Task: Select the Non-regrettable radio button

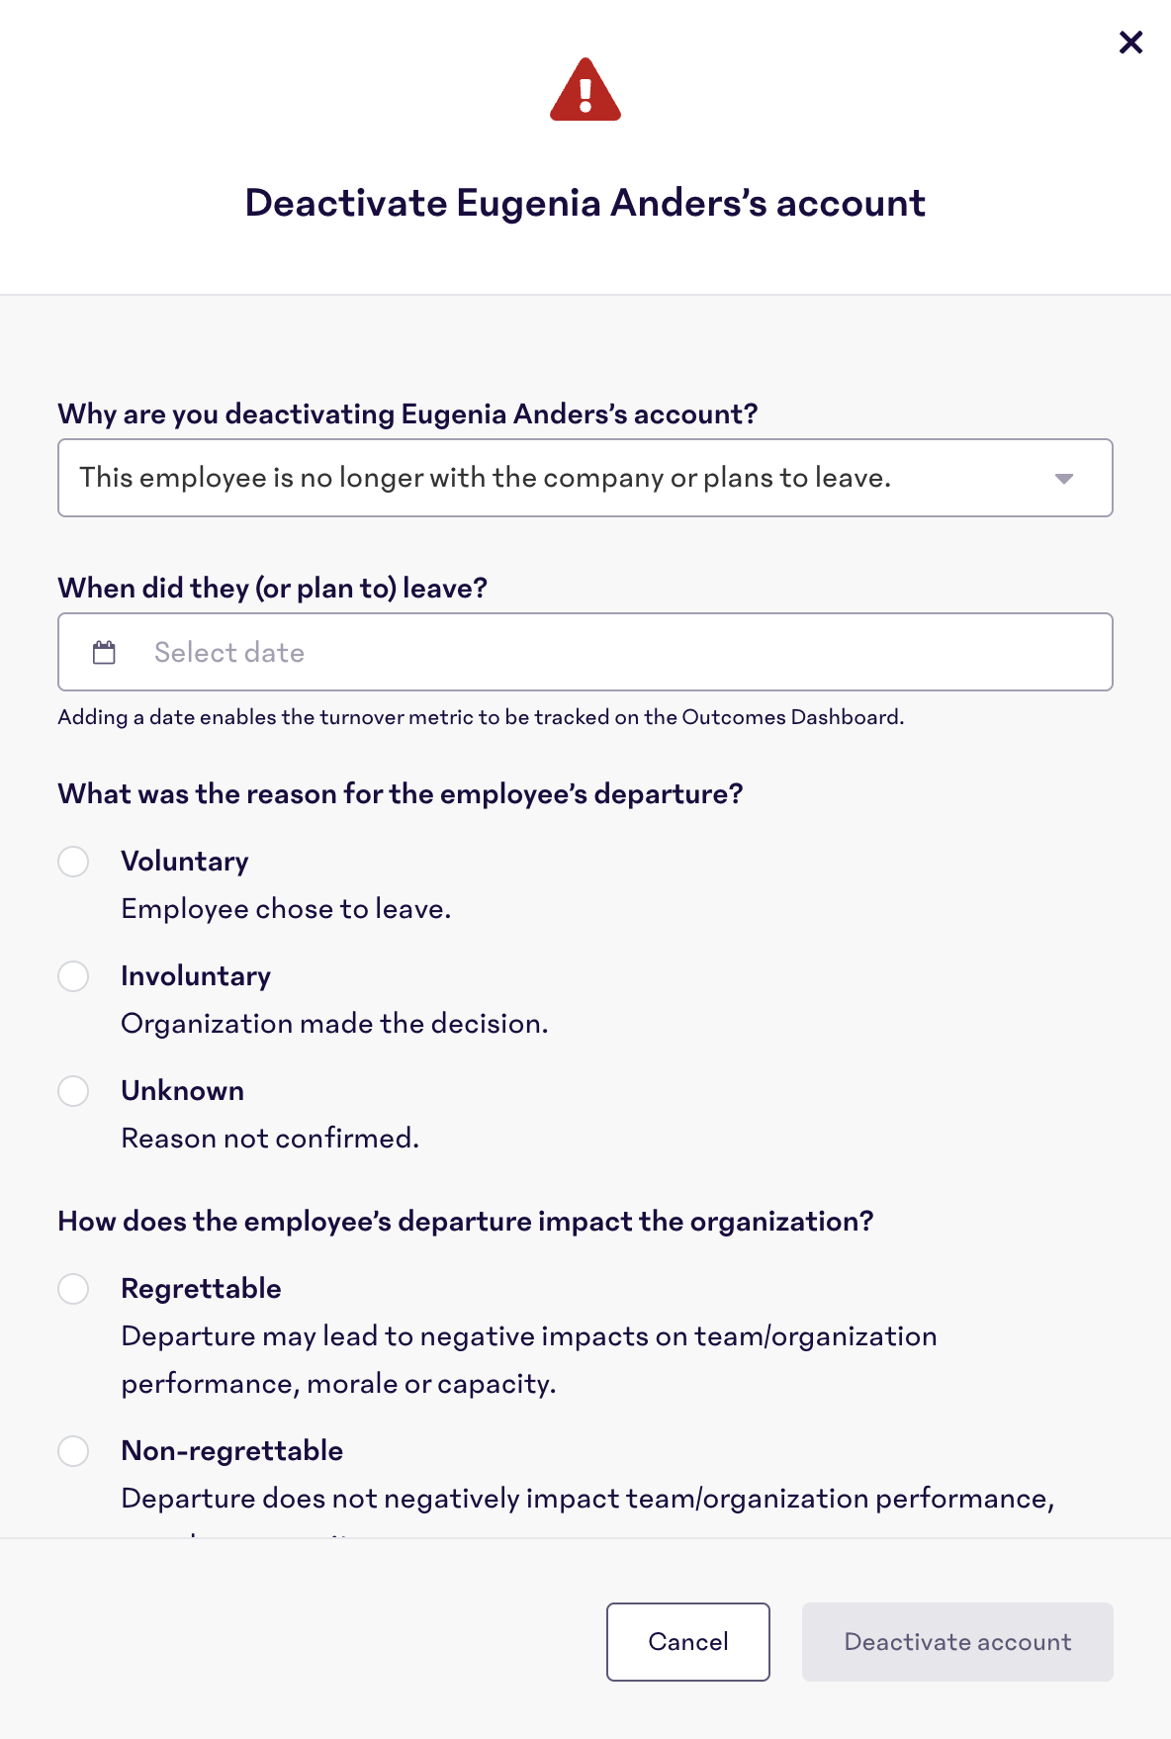Action: (x=73, y=1451)
